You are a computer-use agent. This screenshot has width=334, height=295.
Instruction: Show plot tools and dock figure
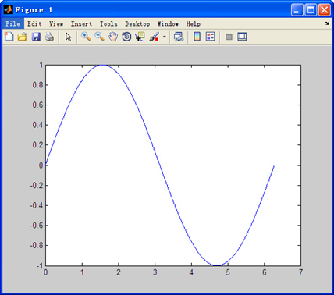(242, 37)
